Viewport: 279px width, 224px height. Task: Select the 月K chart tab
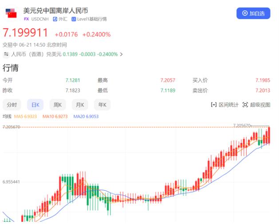[80, 105]
